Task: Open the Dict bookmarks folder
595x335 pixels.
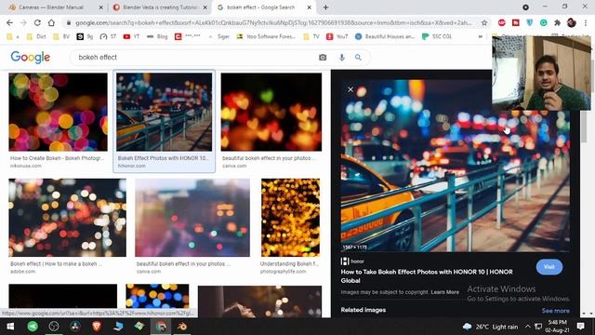Action: [x=36, y=36]
